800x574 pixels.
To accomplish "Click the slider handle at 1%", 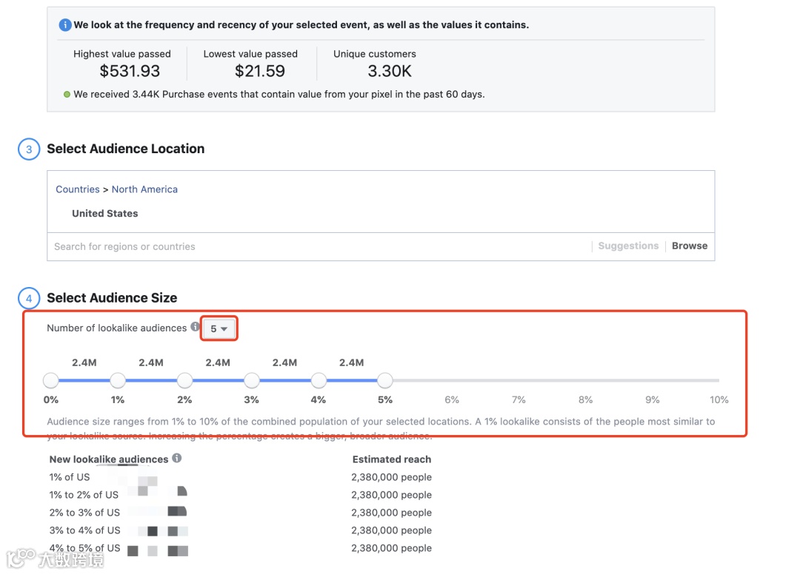I will click(118, 380).
